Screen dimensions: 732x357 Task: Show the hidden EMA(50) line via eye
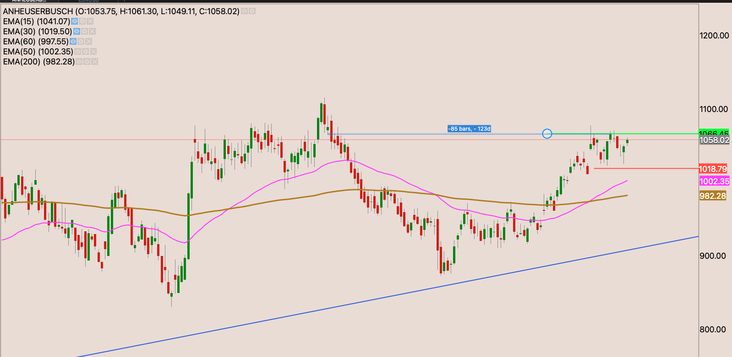[78, 52]
